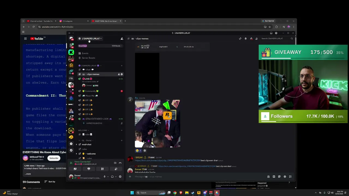Open YouTube hamburger guide menu
Image resolution: width=349 pixels, height=196 pixels.
pos(25,39)
